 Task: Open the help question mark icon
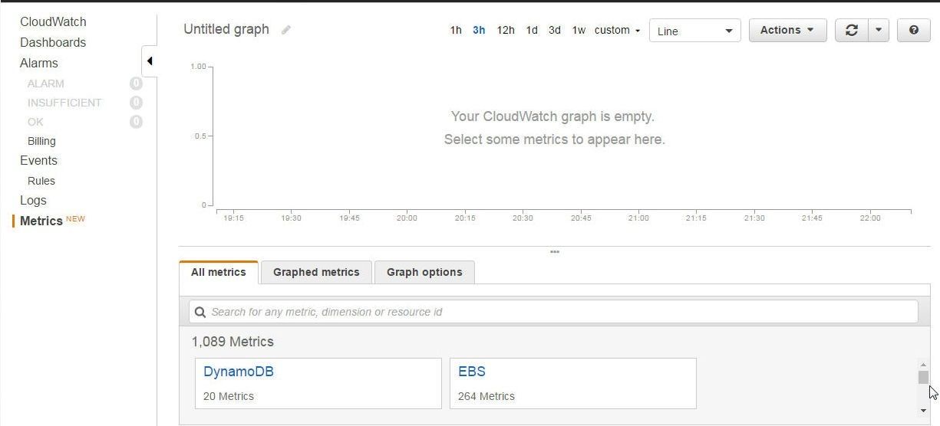tap(913, 30)
